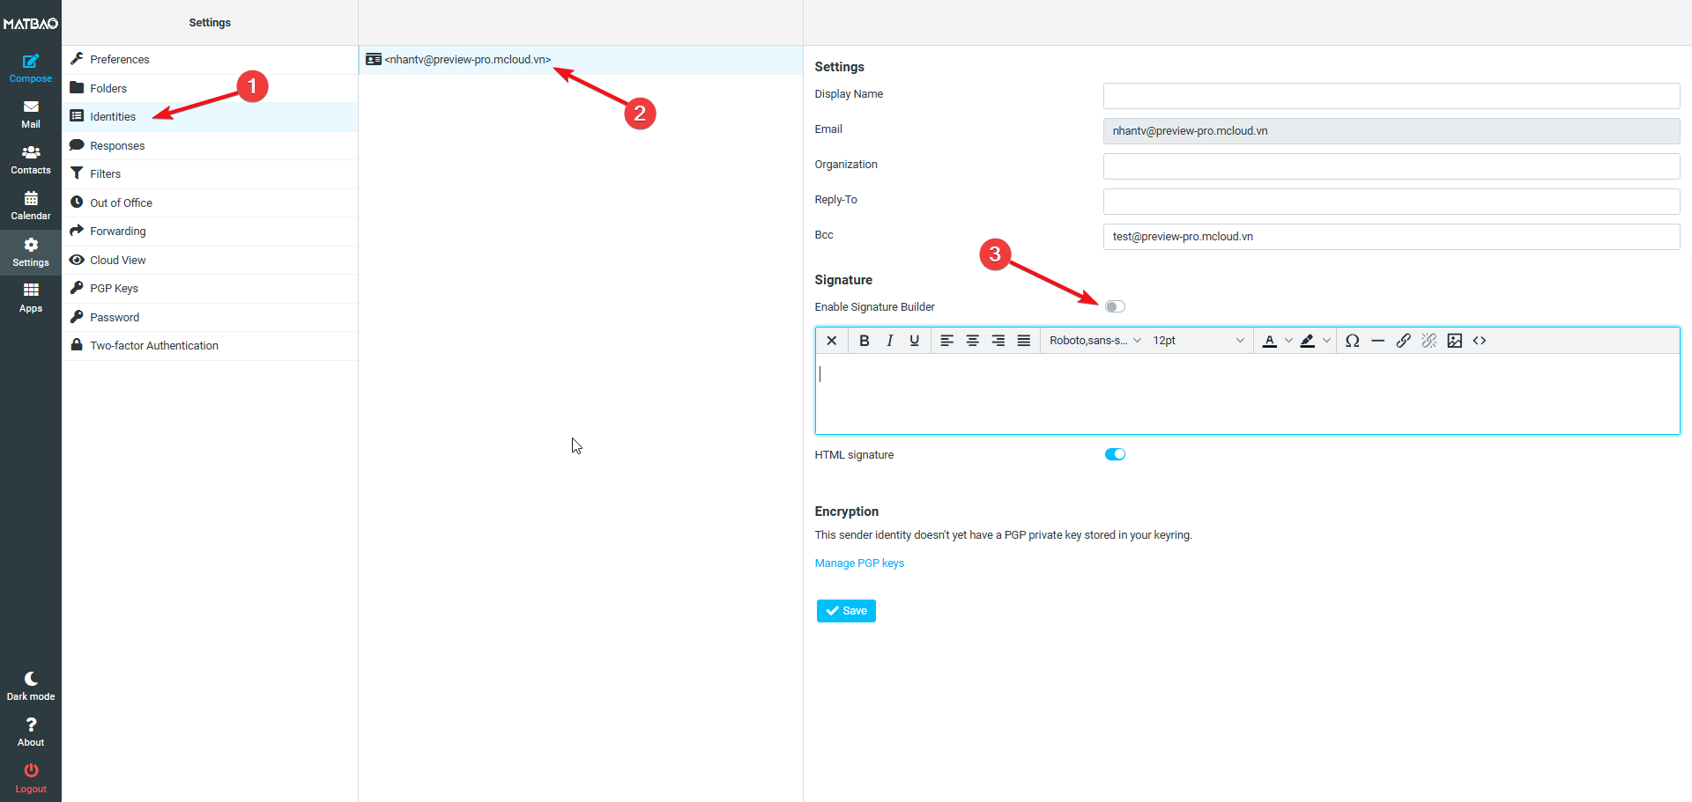This screenshot has height=802, width=1692.
Task: Follow the Manage PGP keys link
Action: tap(859, 563)
